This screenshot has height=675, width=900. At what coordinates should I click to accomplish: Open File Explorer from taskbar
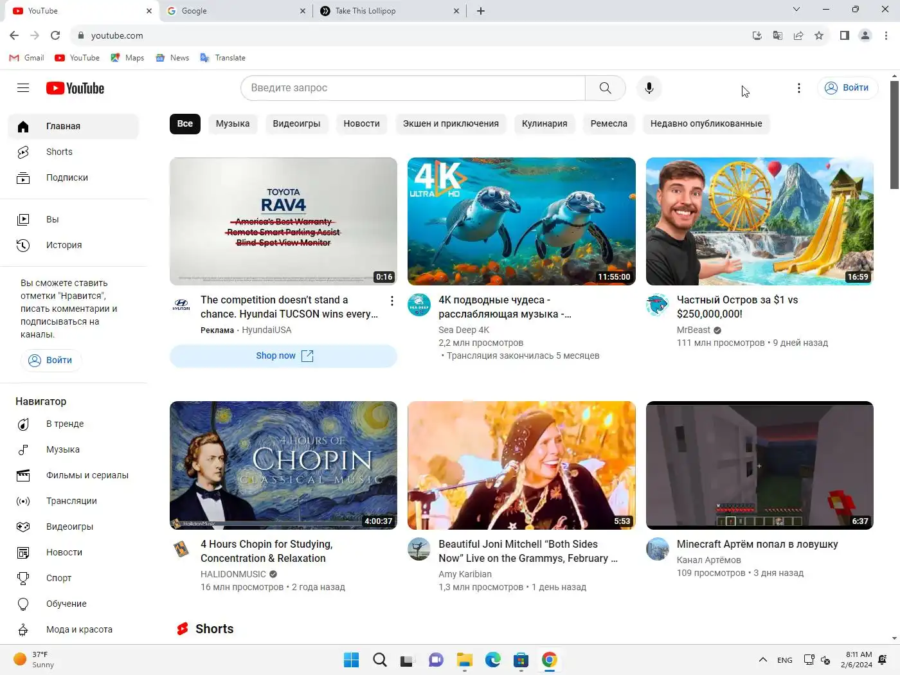(x=464, y=660)
